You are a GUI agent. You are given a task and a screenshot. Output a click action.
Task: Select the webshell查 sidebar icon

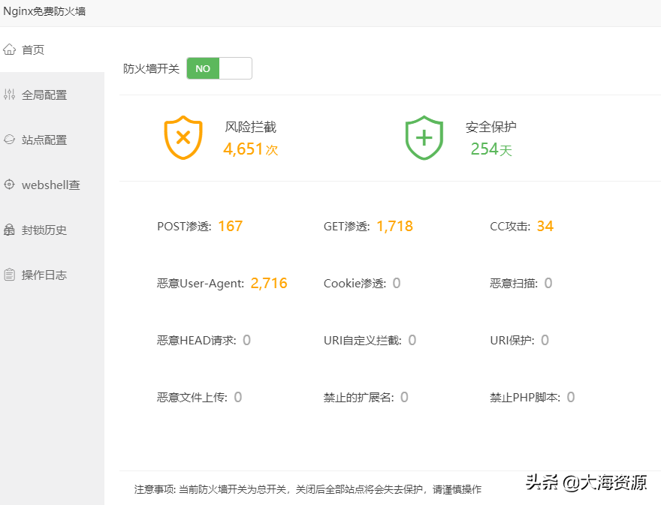tap(10, 185)
